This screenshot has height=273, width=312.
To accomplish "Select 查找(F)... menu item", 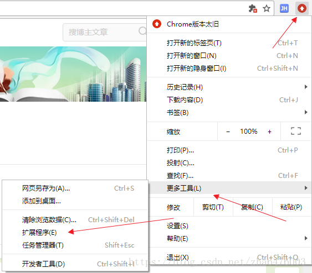I will point(229,176).
